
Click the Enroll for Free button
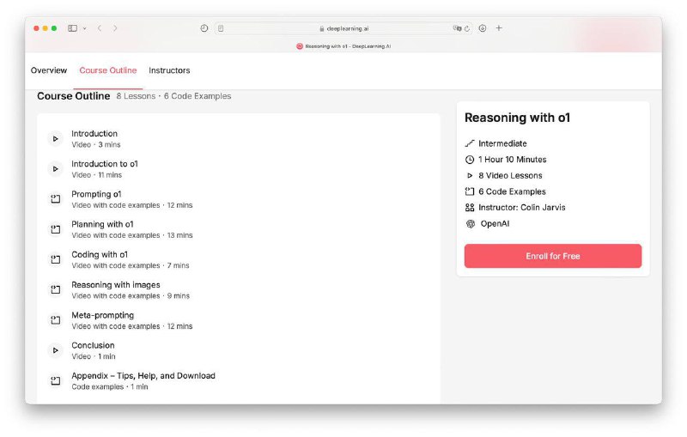(553, 256)
